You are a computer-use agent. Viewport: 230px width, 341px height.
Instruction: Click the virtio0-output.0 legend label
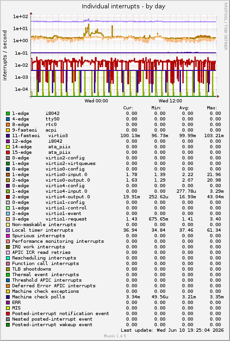tap(68, 180)
